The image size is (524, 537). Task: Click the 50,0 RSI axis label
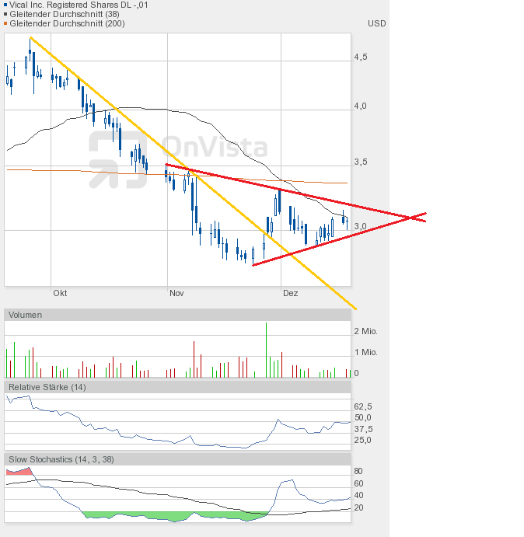click(363, 417)
